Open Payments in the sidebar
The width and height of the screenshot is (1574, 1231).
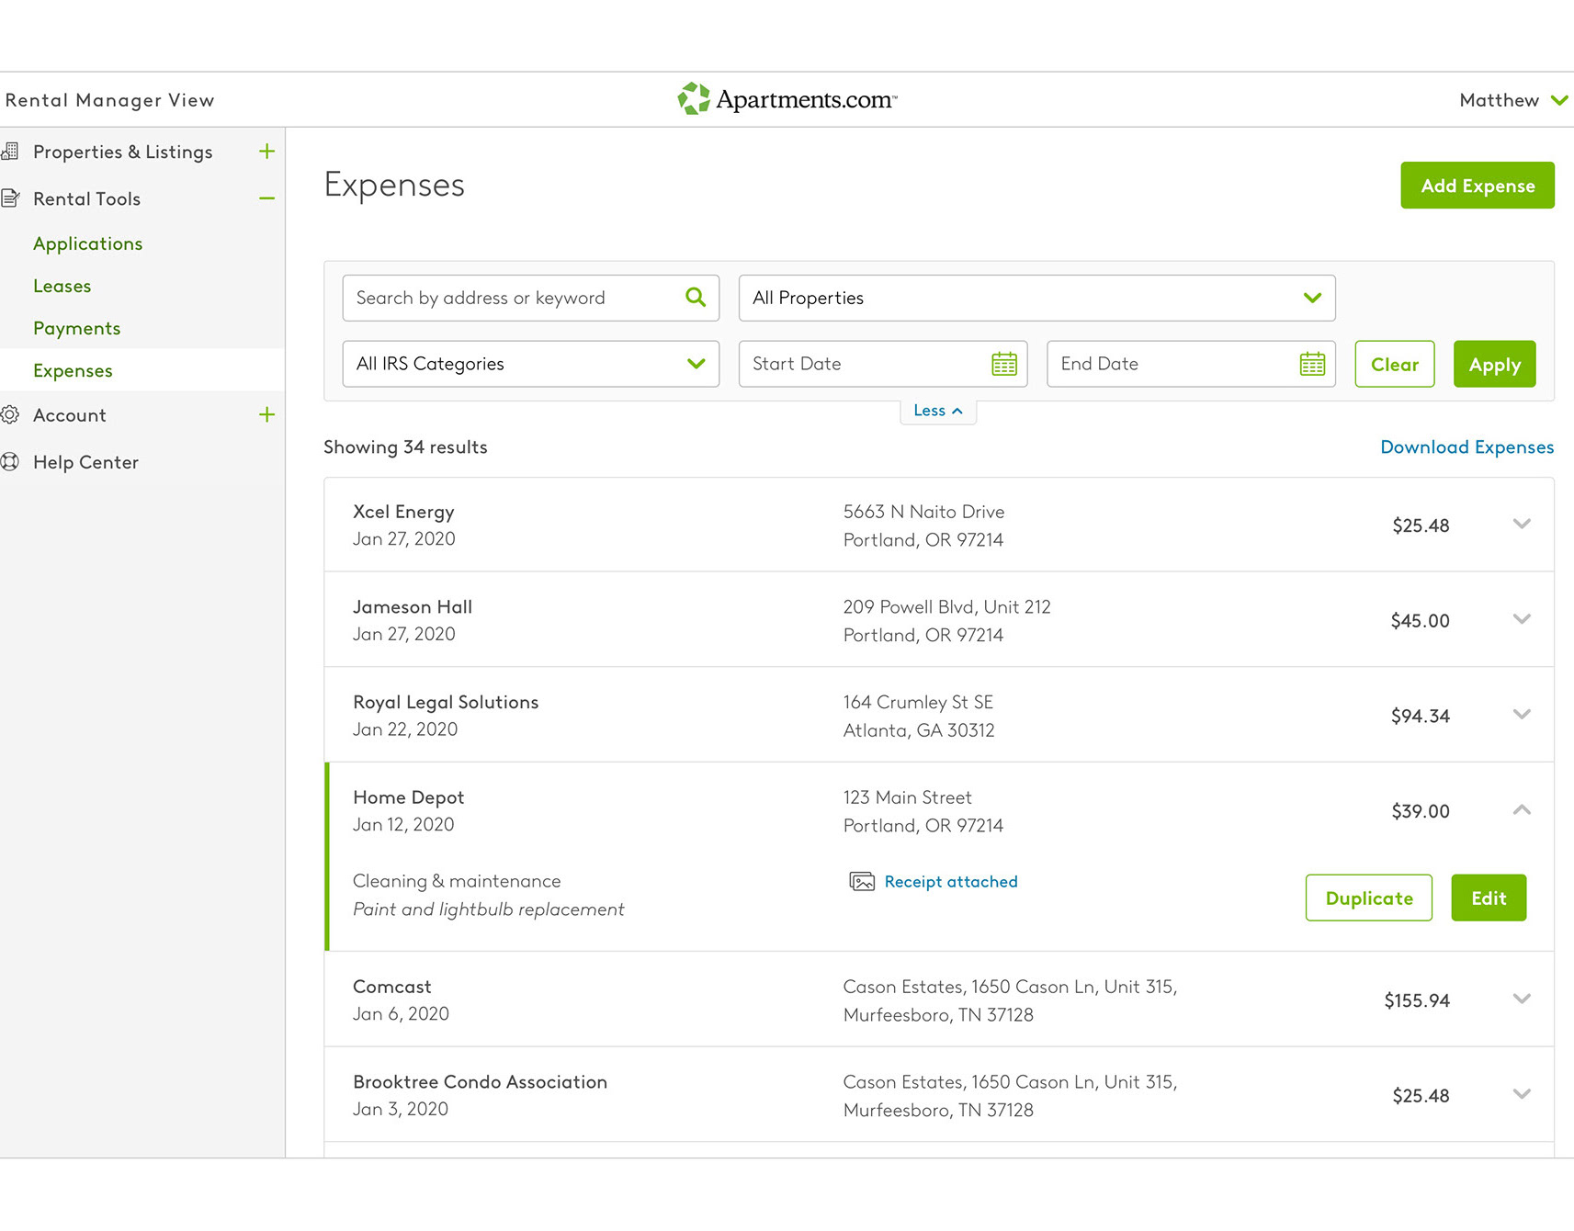[x=77, y=328]
